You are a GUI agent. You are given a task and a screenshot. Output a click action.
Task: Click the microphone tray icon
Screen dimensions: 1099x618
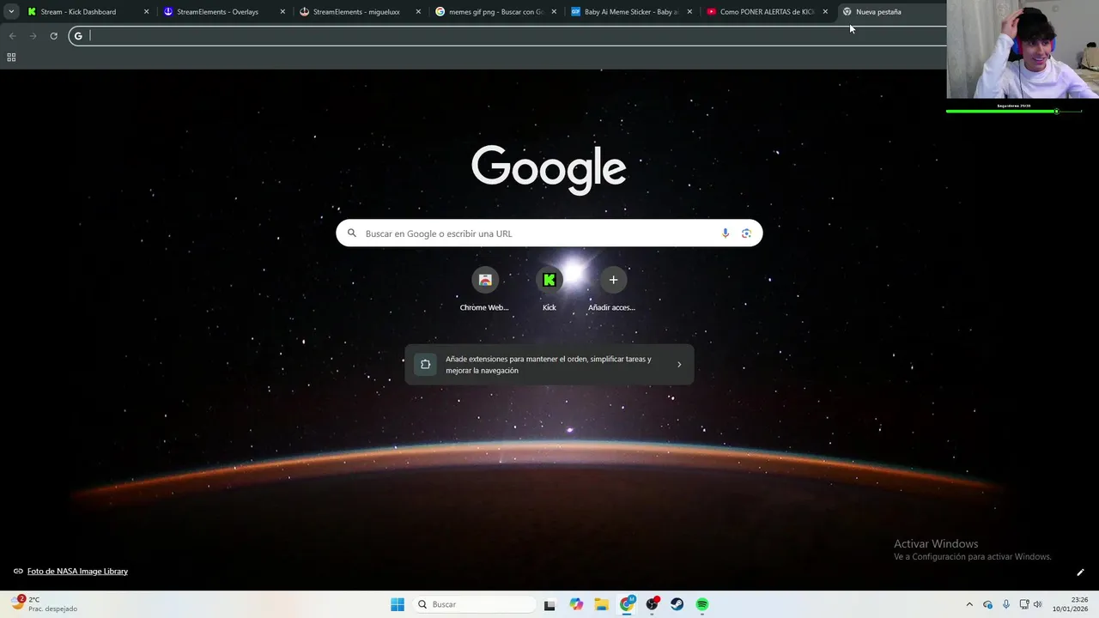[1006, 604]
